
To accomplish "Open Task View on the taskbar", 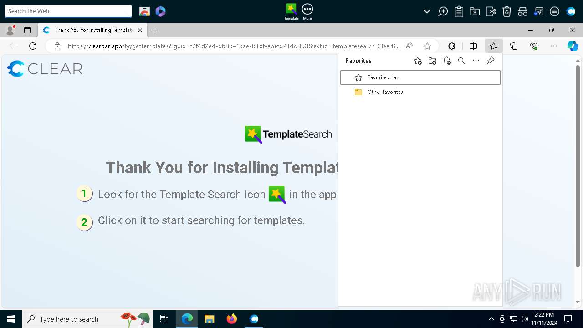I will [x=164, y=319].
